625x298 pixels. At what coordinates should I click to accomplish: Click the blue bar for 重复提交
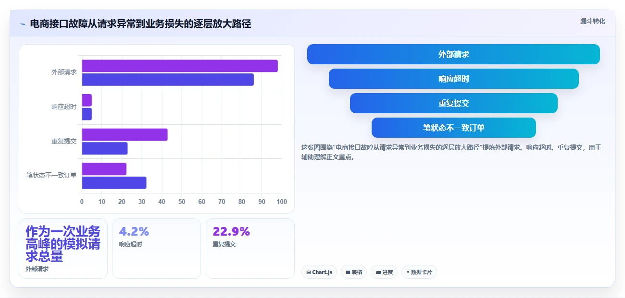105,148
